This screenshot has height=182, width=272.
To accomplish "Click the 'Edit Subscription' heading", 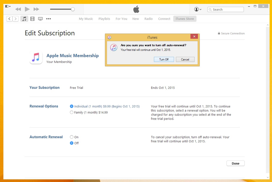I will tap(50, 33).
